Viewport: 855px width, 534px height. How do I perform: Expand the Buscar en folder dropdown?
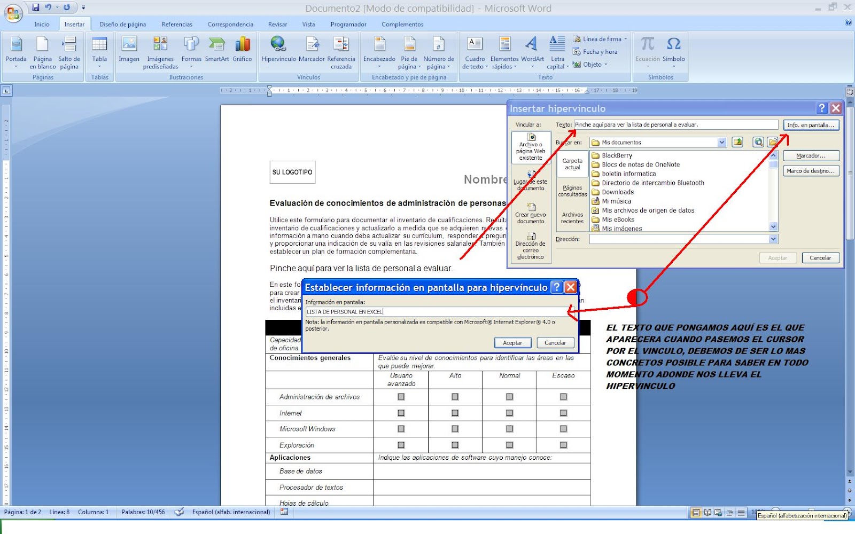[x=722, y=143]
